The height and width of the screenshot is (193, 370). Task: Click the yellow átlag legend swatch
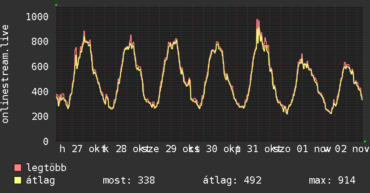coord(18,180)
